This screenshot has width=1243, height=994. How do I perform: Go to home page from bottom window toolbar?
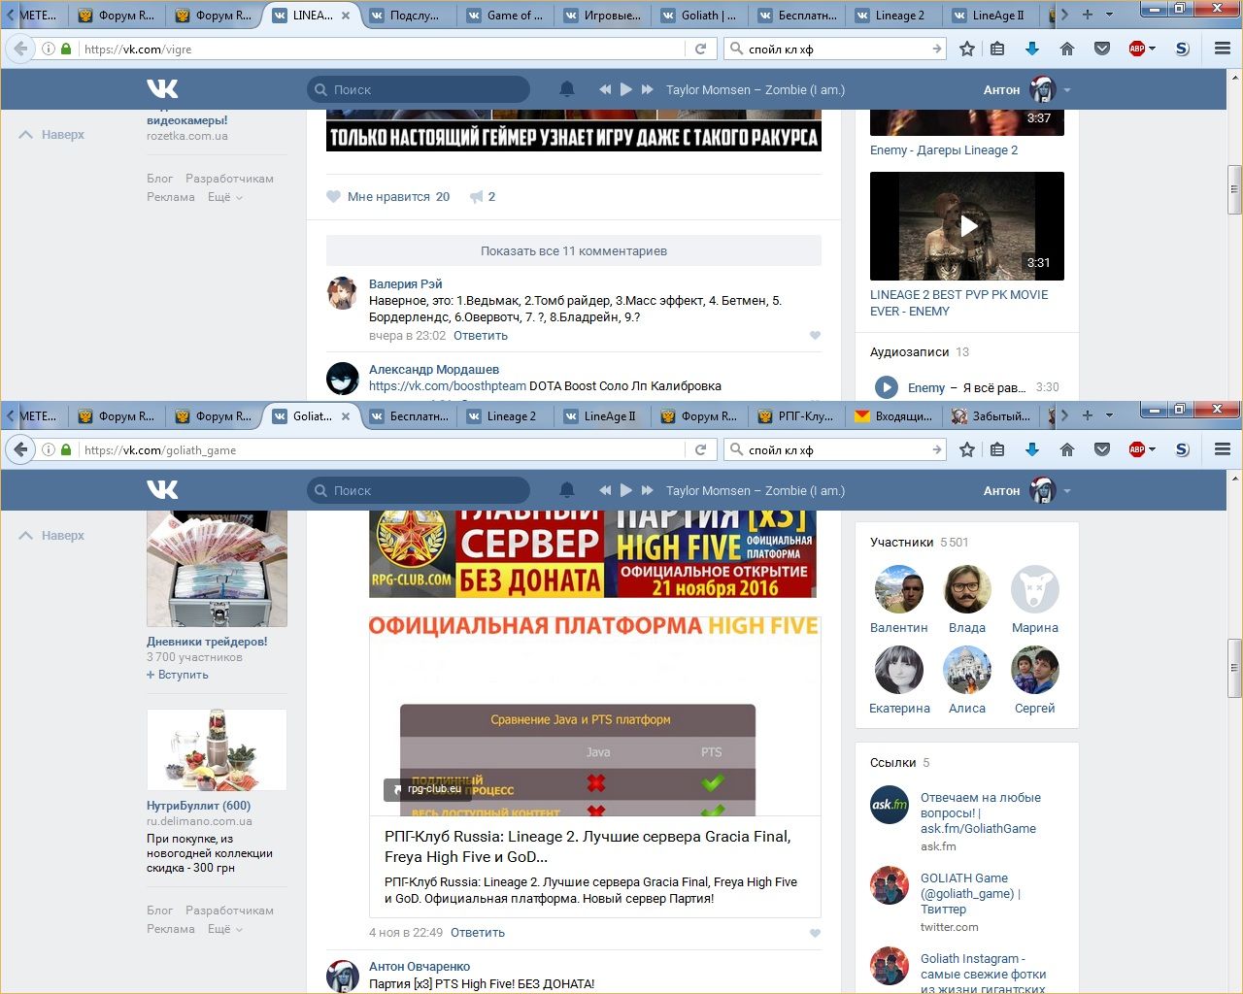pyautogui.click(x=1067, y=449)
